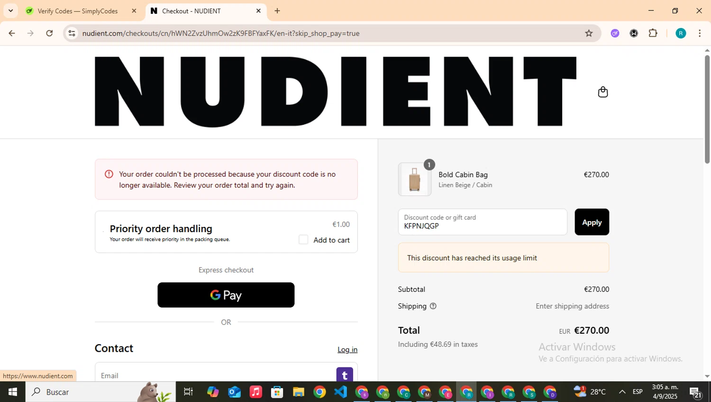This screenshot has width=711, height=402.
Task: Click the NUDIENT logo
Action: point(336,92)
